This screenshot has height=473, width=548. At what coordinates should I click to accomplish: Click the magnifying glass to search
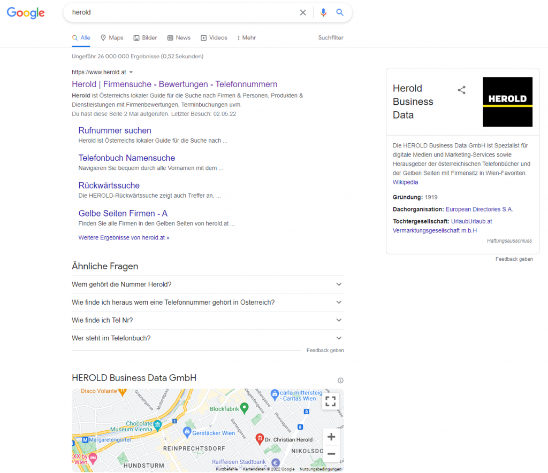tap(340, 12)
